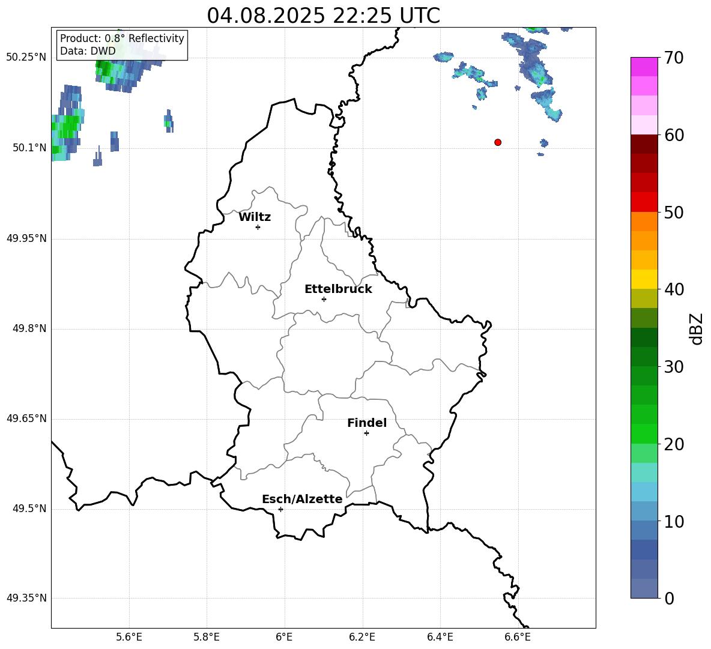Screen dimensions: 711x649
Task: Click the colorbar tick label 30
Action: coord(674,367)
